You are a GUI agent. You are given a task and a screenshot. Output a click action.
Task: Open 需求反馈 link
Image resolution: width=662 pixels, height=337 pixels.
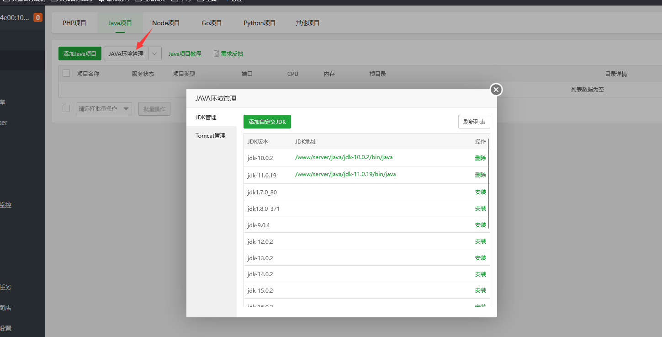[232, 53]
